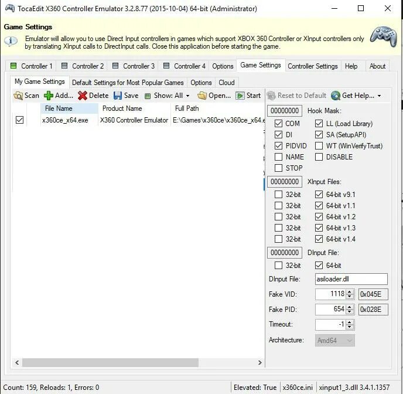Viewport: 403px width, 394px height.
Task: Uncheck the COM hook checkbox
Action: click(x=278, y=124)
